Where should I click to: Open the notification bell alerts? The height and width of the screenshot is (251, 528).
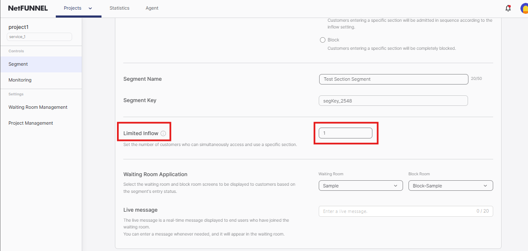tap(508, 8)
